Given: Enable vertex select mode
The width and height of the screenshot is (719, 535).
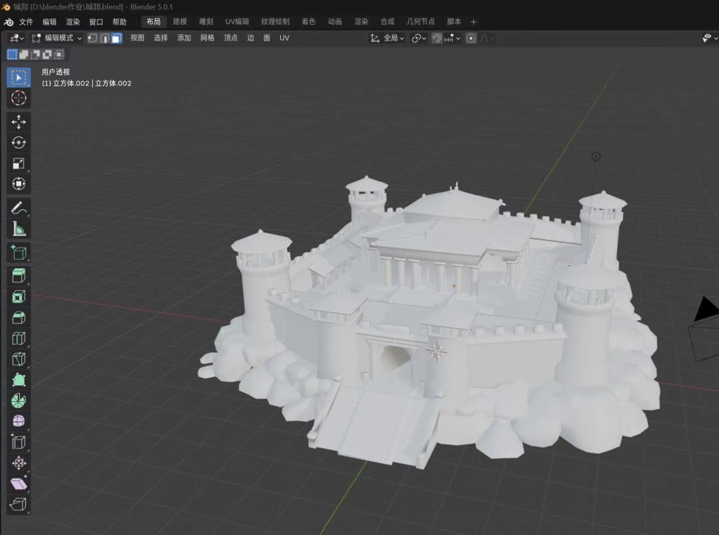Looking at the screenshot, I should pos(93,38).
